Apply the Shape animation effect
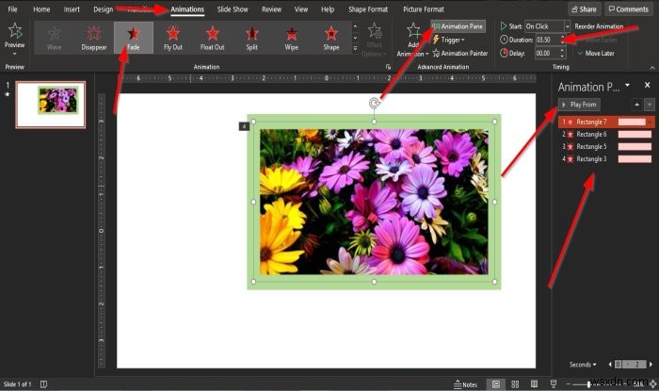Viewport: 659px width, 391px height. pyautogui.click(x=330, y=38)
